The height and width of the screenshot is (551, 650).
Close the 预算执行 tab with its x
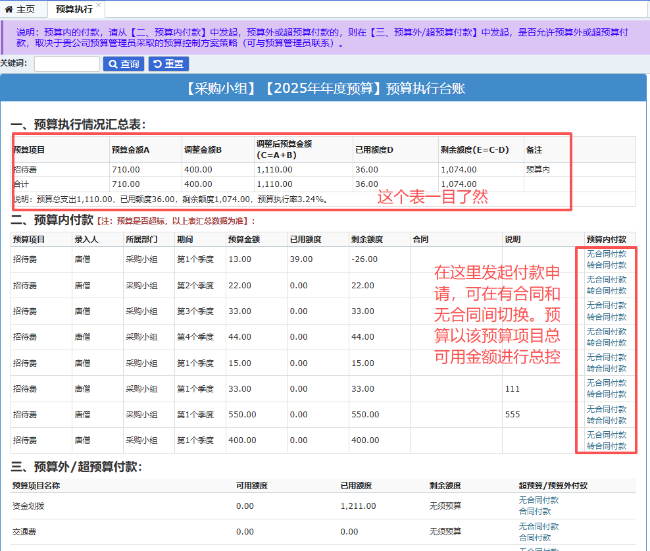[x=99, y=5]
